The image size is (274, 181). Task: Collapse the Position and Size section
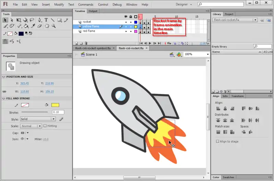4,77
